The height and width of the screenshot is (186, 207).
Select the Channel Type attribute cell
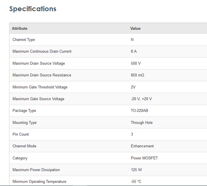tap(23, 40)
